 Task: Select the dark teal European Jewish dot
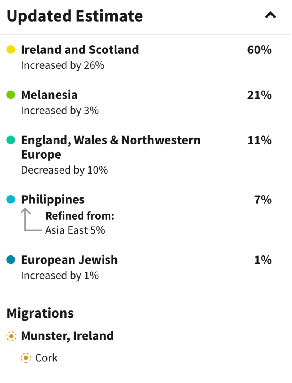coord(11,260)
